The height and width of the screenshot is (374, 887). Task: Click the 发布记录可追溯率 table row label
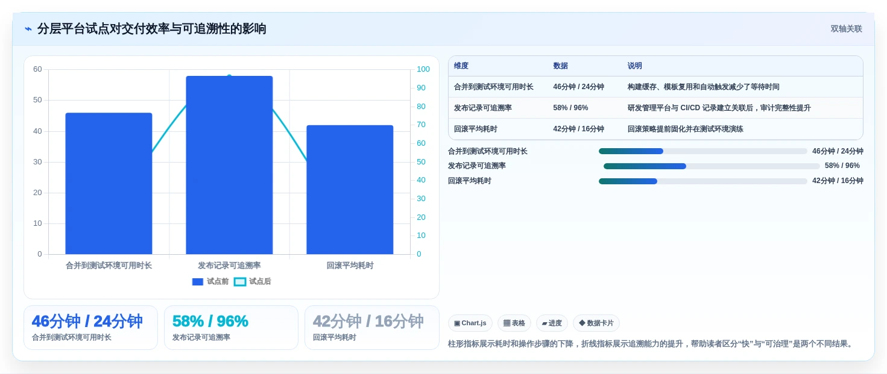tap(483, 108)
